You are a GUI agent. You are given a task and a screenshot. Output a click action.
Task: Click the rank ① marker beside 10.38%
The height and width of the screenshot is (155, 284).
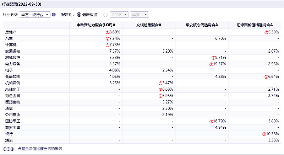point(264,134)
